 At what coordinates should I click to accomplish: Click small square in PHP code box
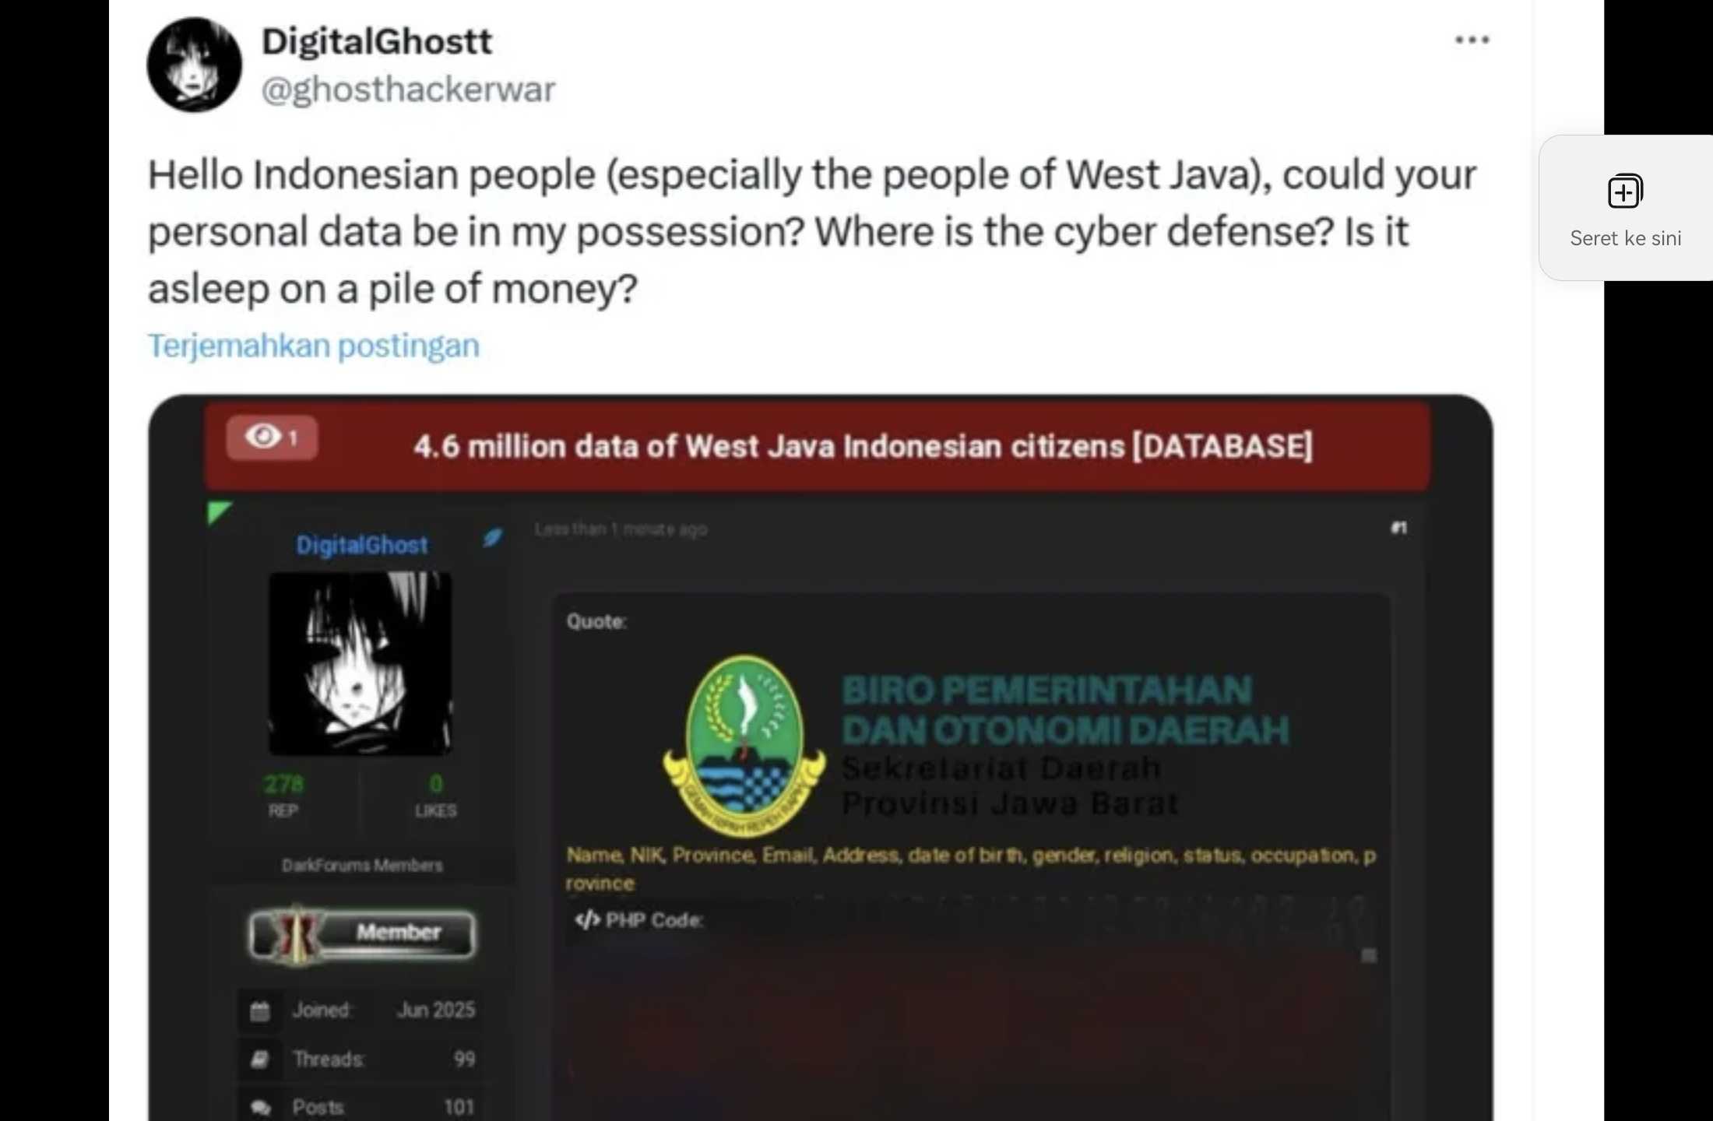click(x=1368, y=955)
